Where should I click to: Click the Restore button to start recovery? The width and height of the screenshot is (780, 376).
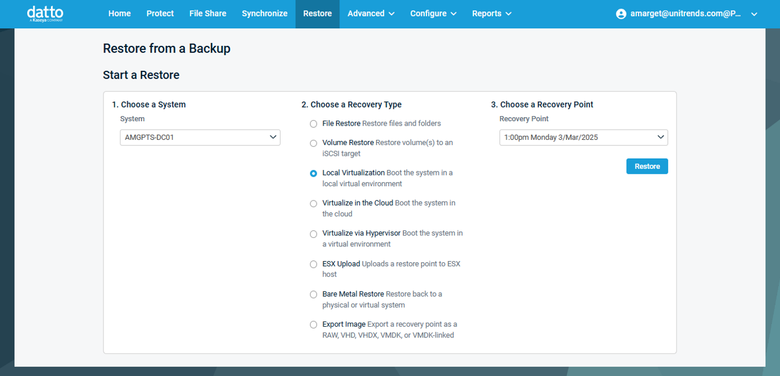647,166
